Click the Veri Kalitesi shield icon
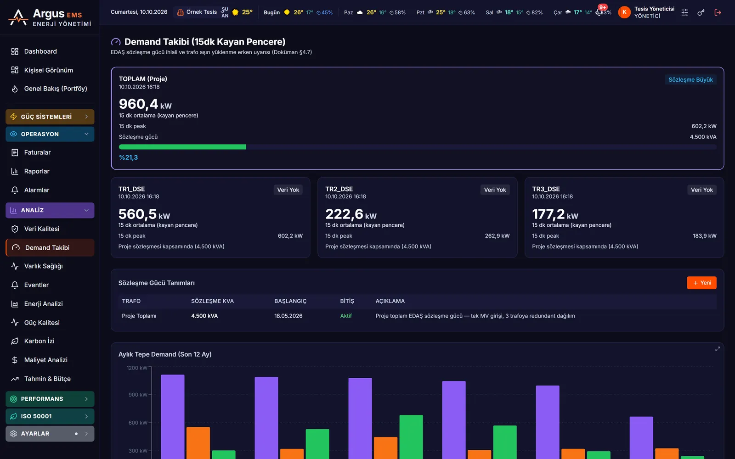Screen dimensions: 735x459 click(x=15, y=229)
